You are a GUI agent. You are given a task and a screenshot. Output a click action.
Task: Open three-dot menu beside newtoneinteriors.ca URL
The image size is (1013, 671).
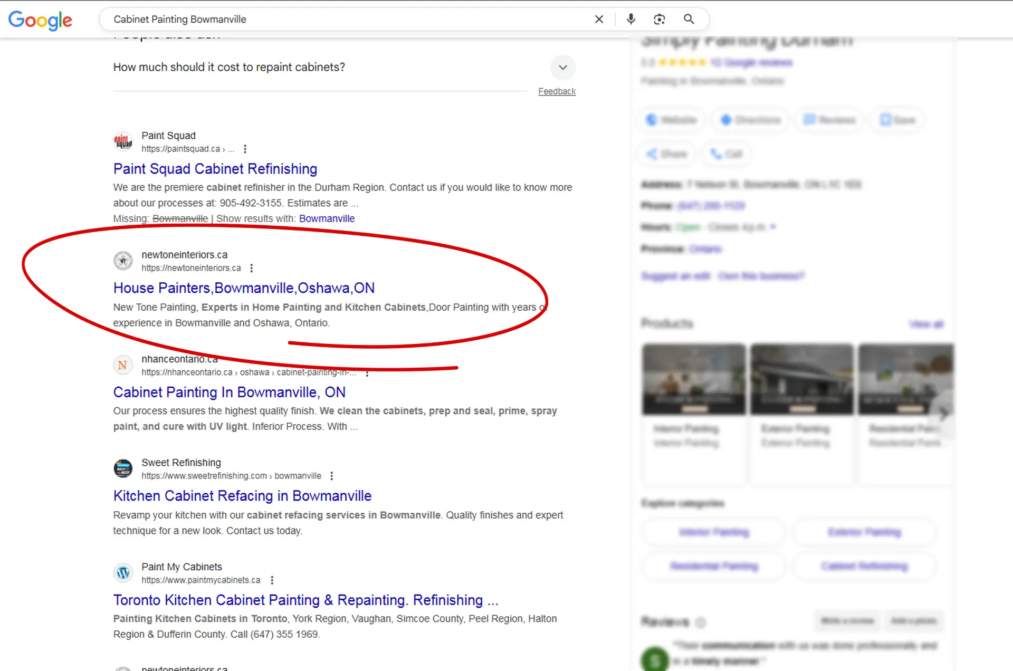pos(252,268)
